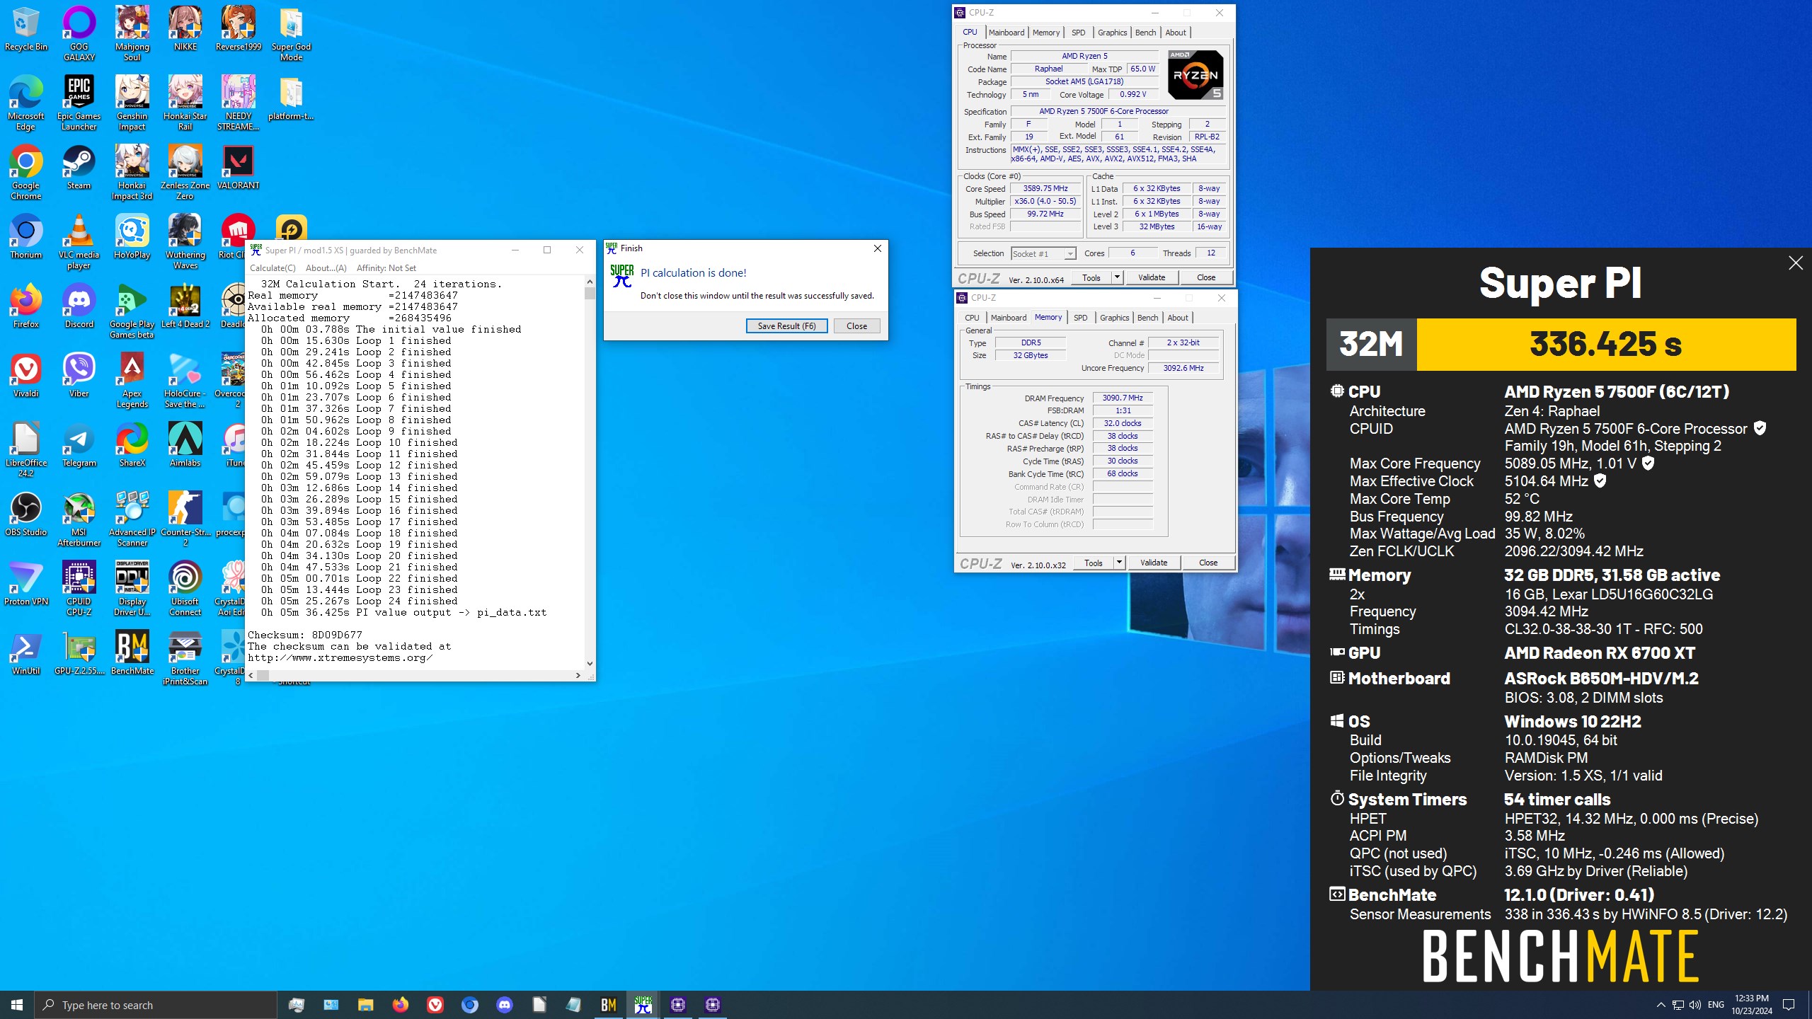Open MSI Afterburner desktop icon

pyautogui.click(x=79, y=519)
